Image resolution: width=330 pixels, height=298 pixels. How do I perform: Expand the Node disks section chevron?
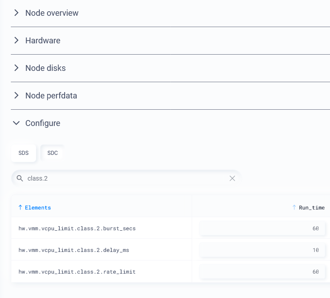[16, 68]
